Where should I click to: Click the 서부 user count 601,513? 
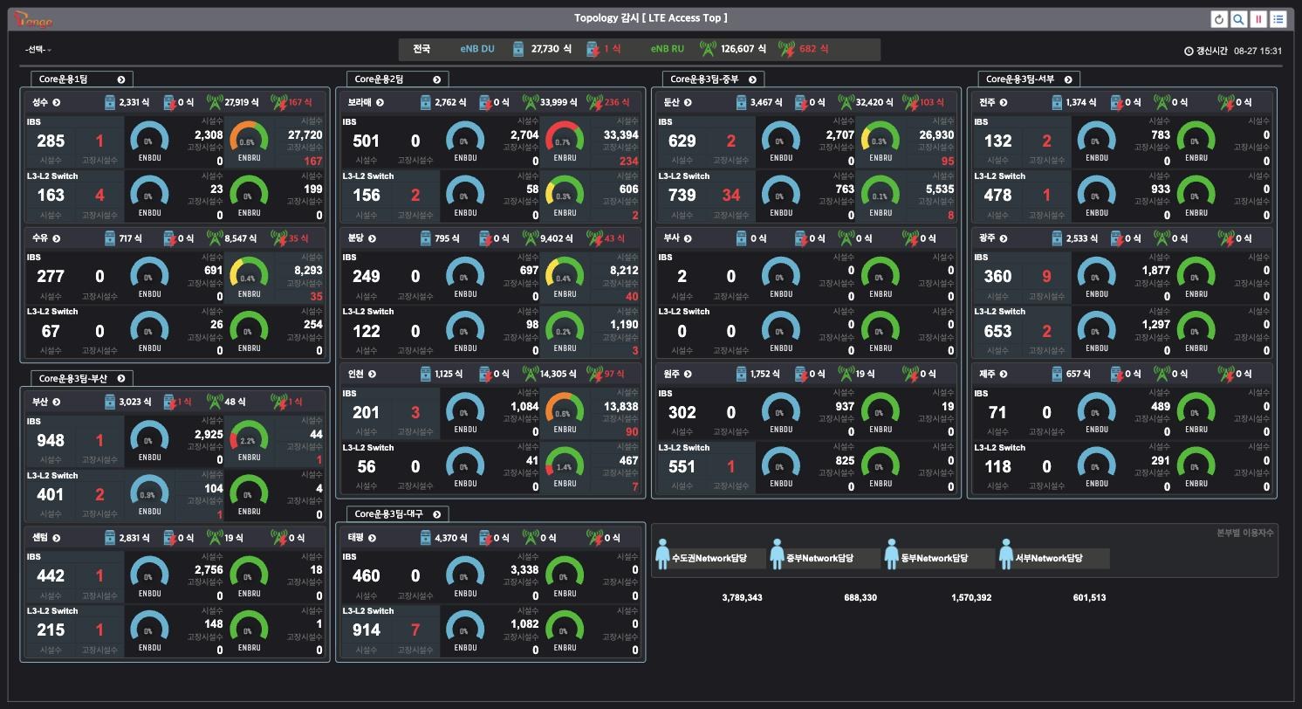point(1089,598)
